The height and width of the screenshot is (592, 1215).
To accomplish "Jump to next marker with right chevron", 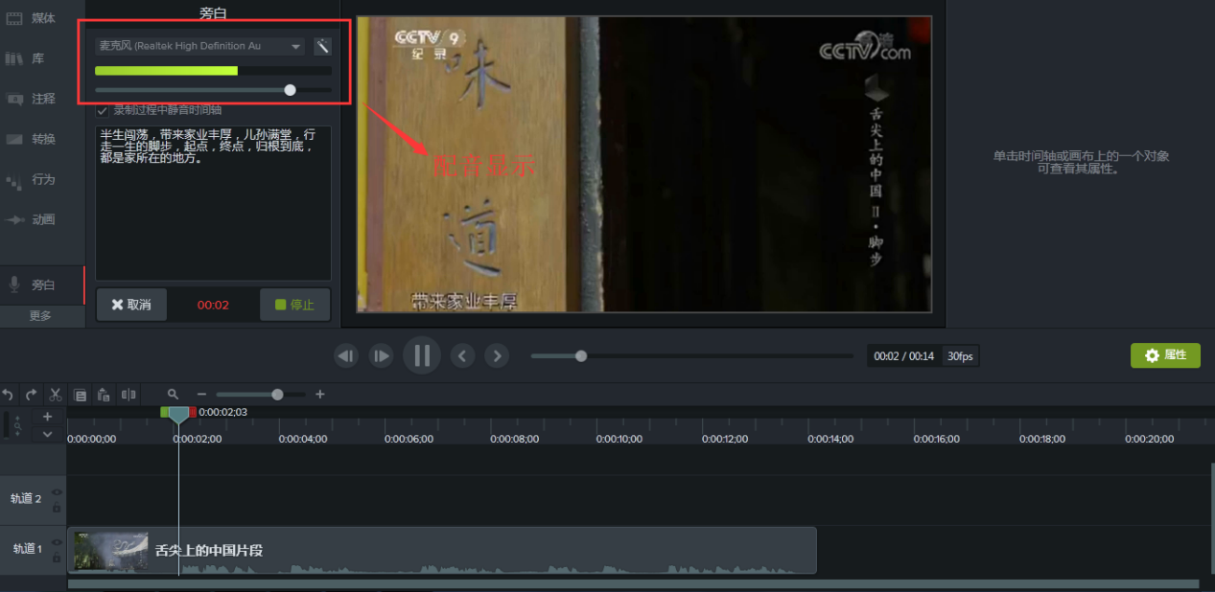I will tap(497, 356).
